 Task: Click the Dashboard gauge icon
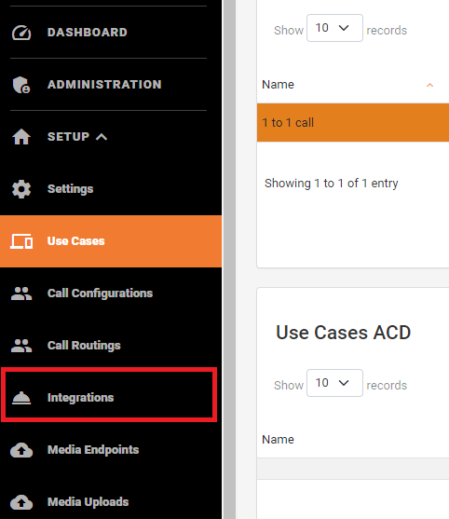[x=21, y=33]
